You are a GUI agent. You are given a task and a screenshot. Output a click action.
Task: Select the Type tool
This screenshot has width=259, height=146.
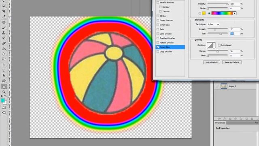pyautogui.click(x=4, y=70)
